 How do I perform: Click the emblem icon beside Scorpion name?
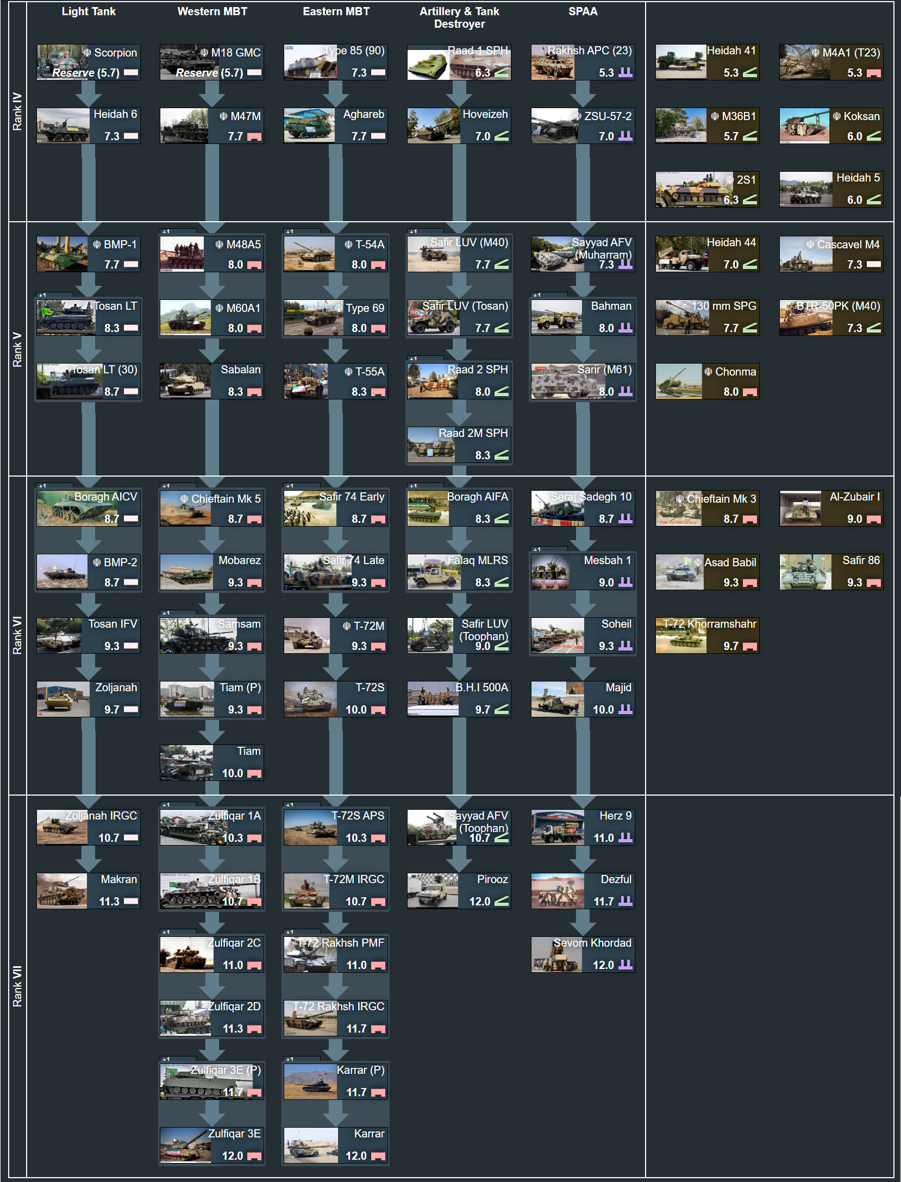pos(87,53)
